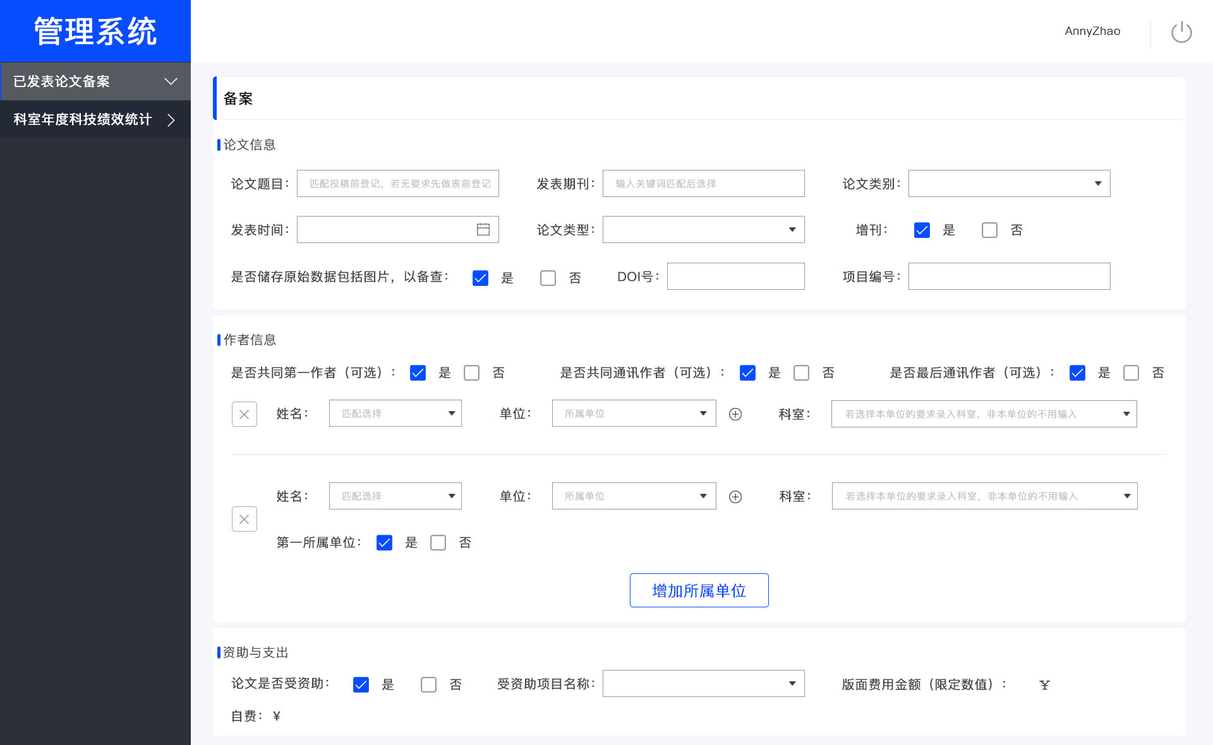Add unit with plus icon in first author row

tap(735, 414)
